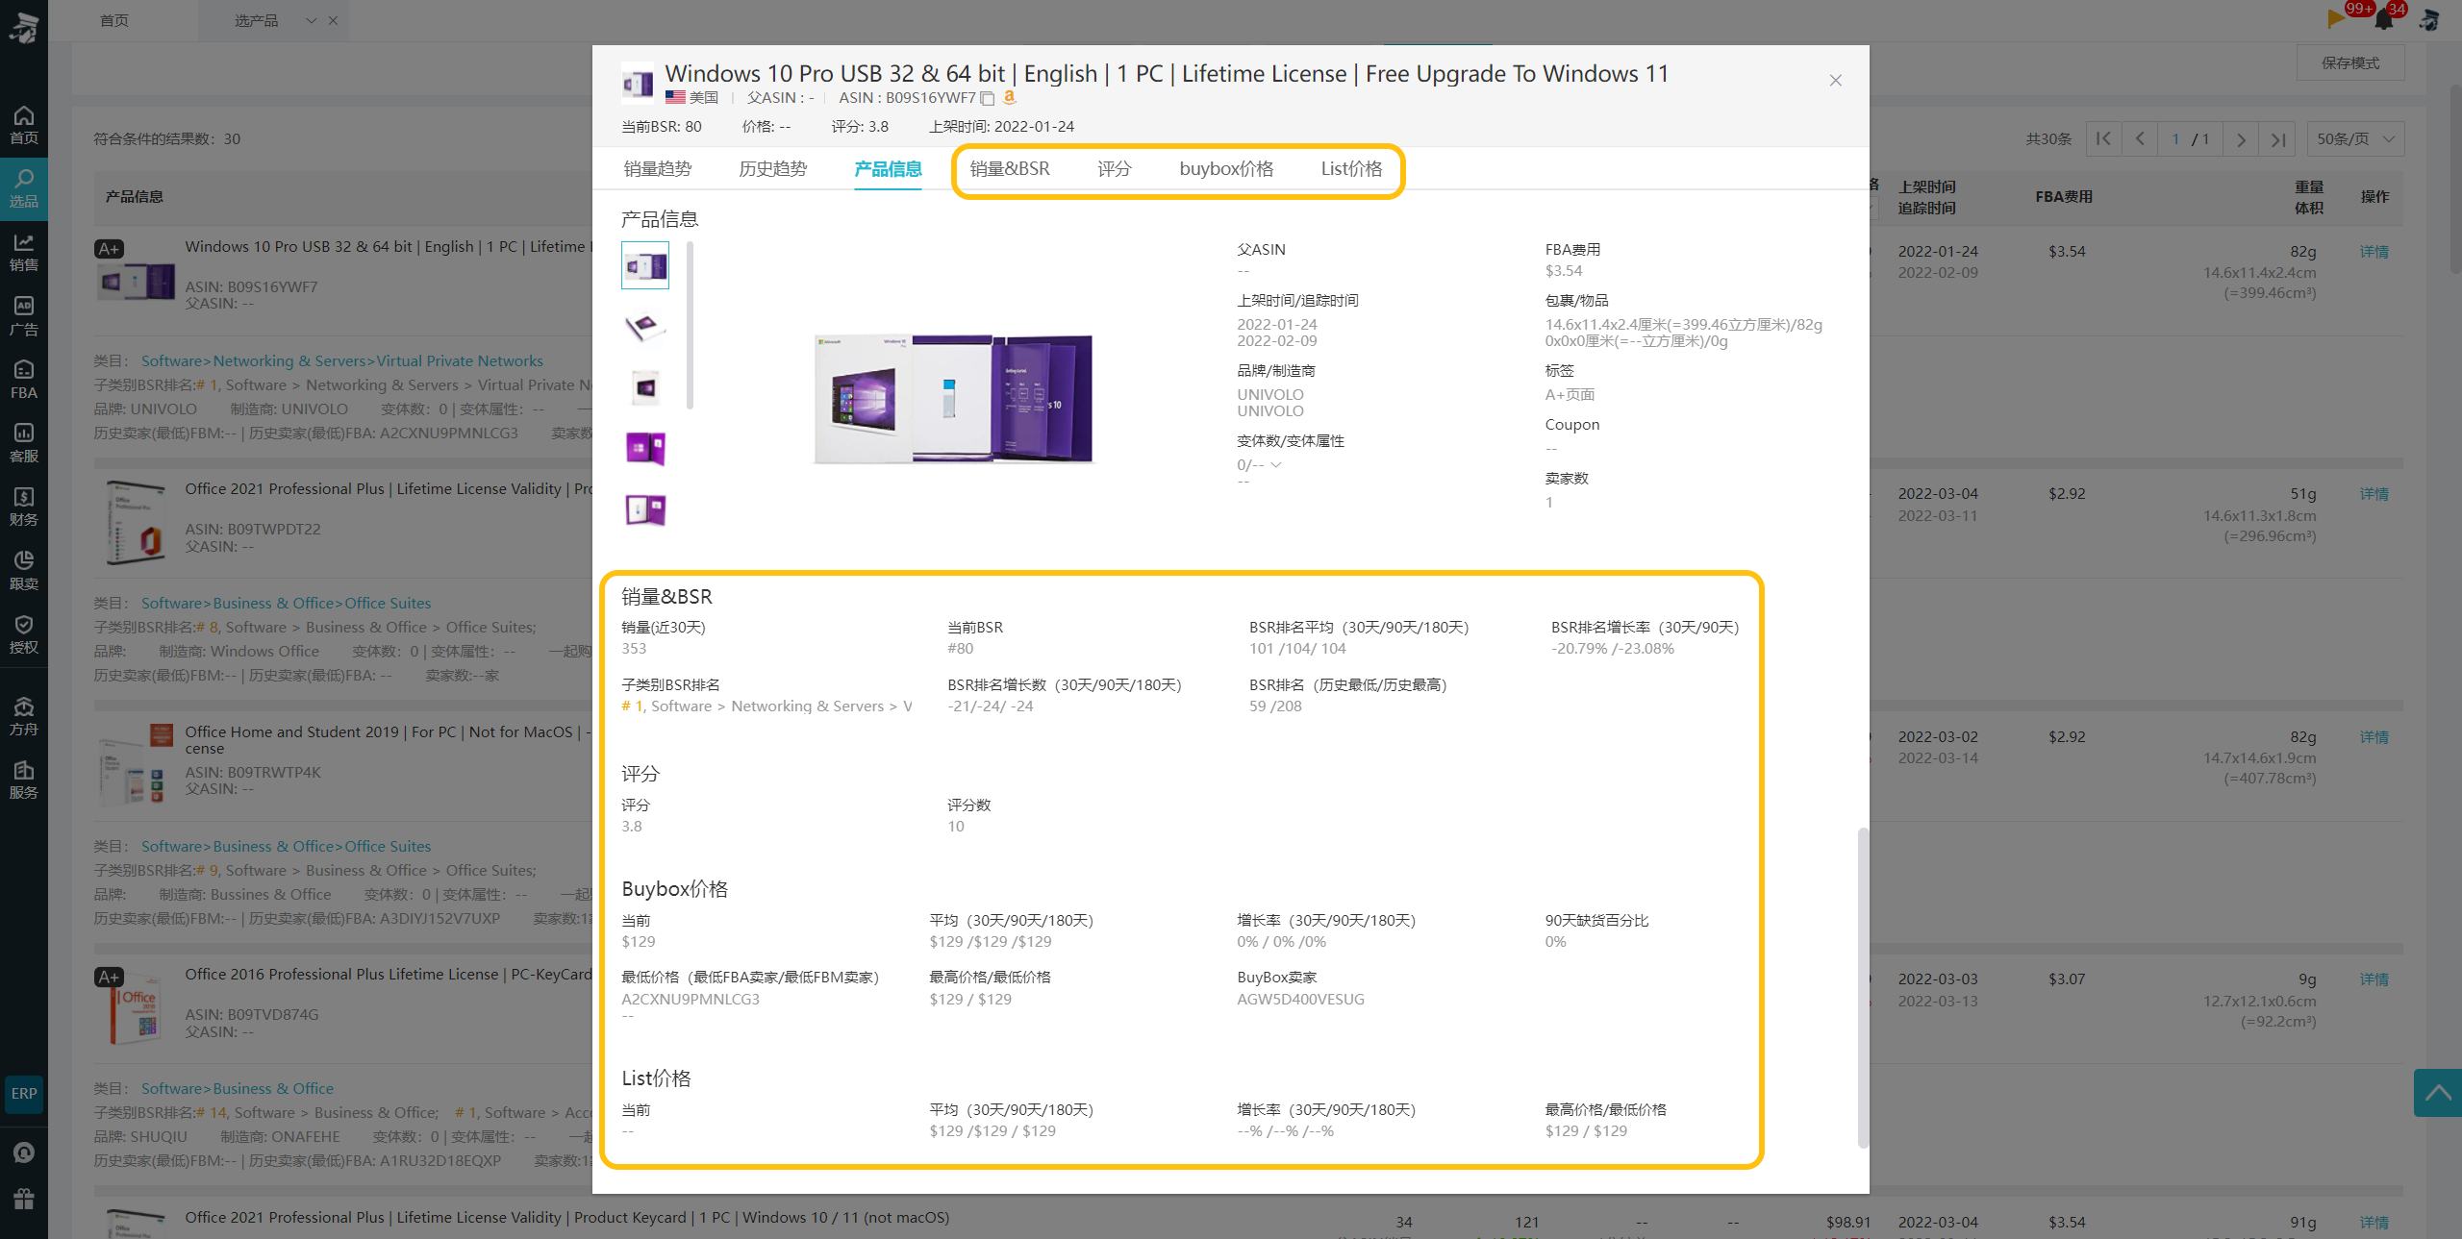Open the 客服 customer service sidebar item
Screen dimensions: 2462x1239
(23, 443)
